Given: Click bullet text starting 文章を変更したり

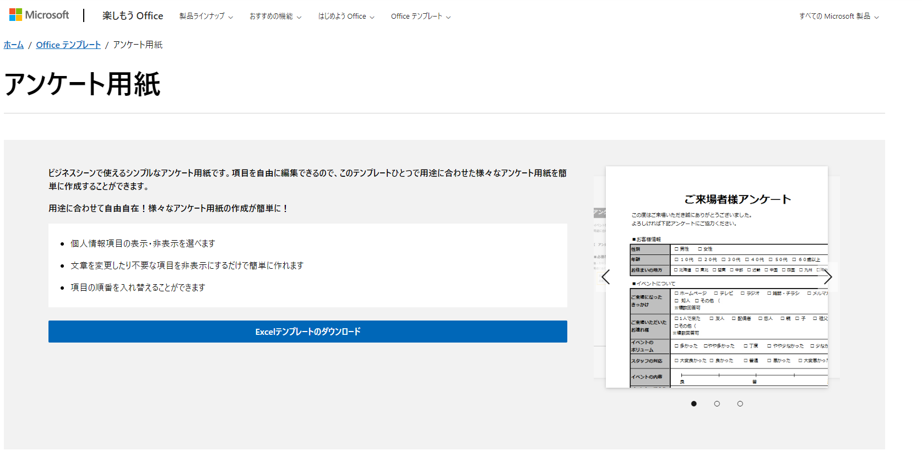Looking at the screenshot, I should click(x=187, y=265).
